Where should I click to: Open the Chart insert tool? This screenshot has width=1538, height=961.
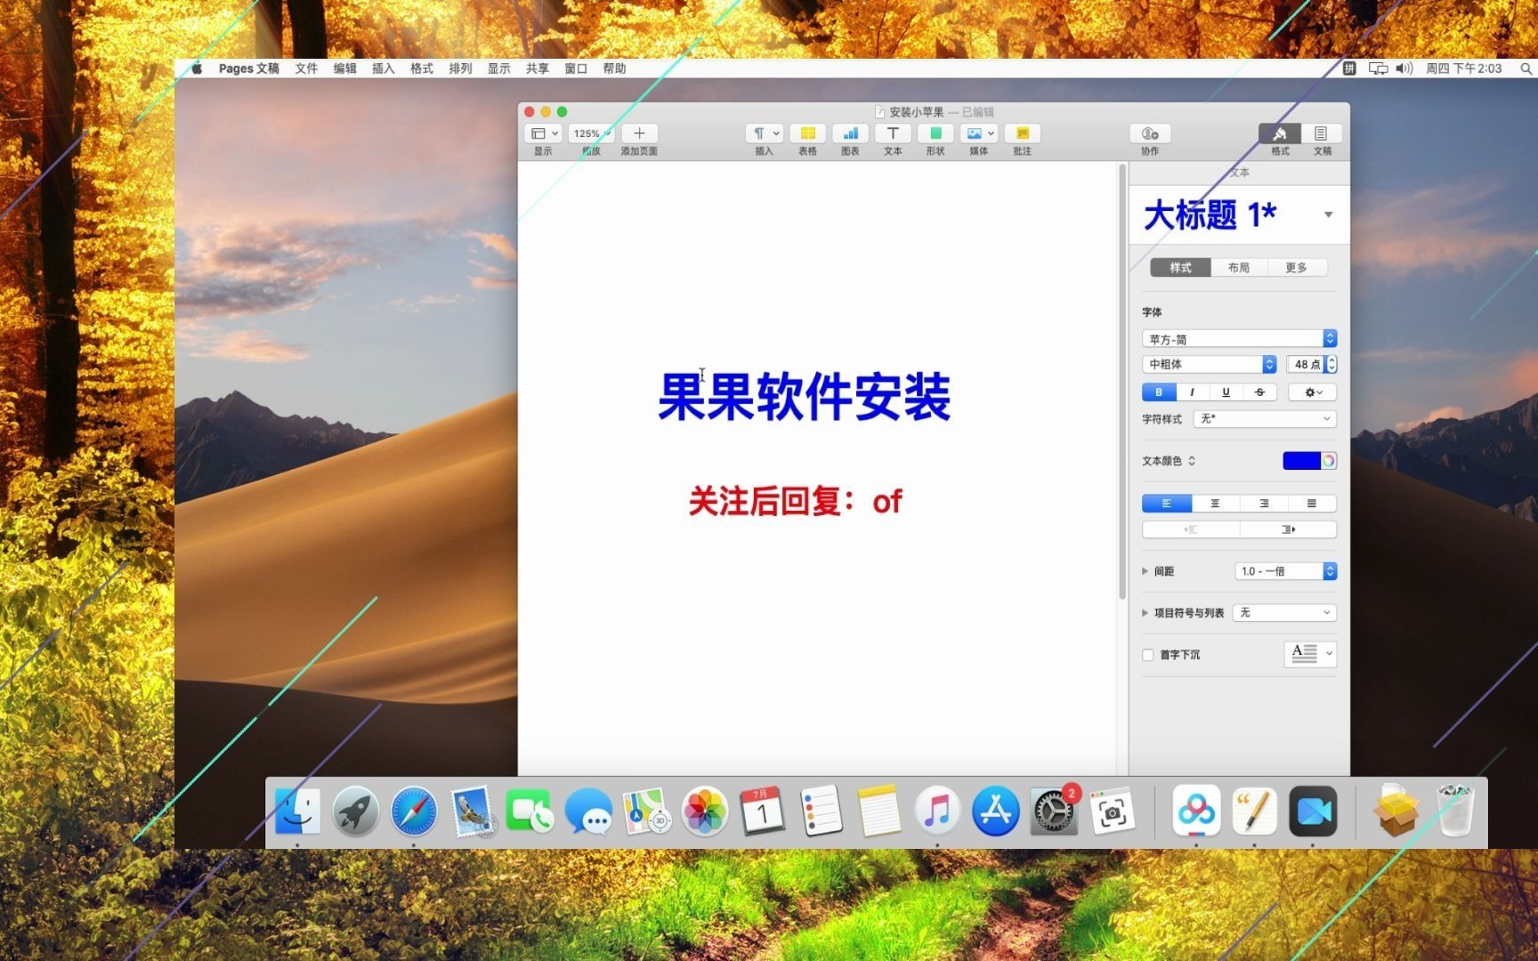(850, 133)
